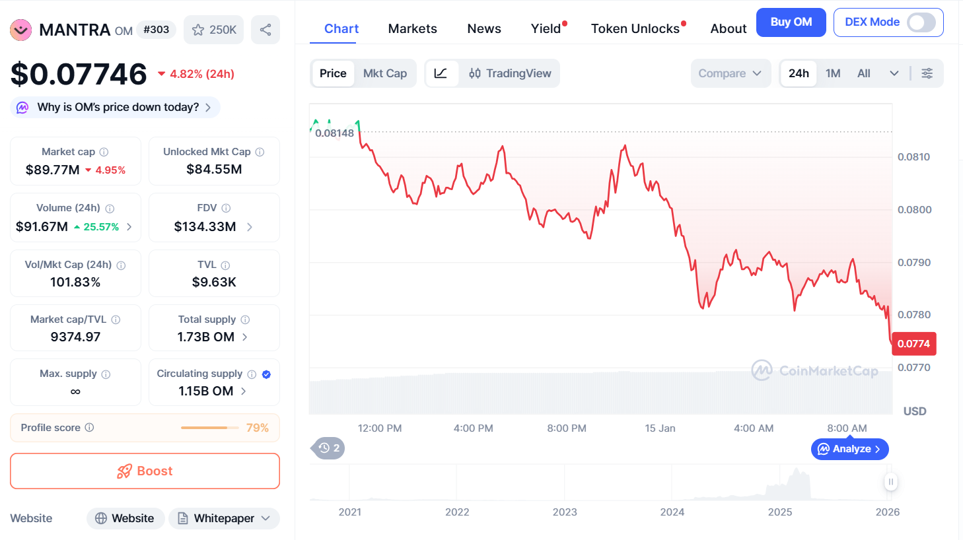The height and width of the screenshot is (540, 963).
Task: Star OM to add to watchlist
Action: [197, 29]
